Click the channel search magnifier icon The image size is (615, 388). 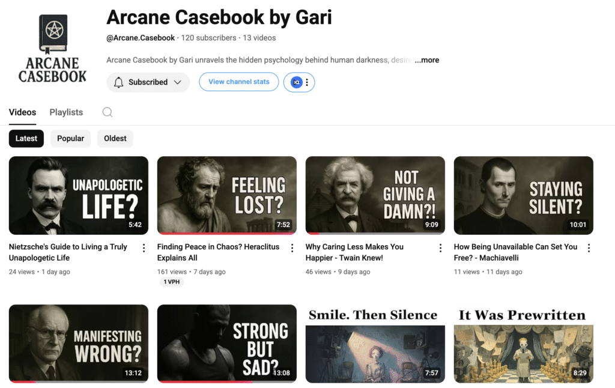(108, 112)
